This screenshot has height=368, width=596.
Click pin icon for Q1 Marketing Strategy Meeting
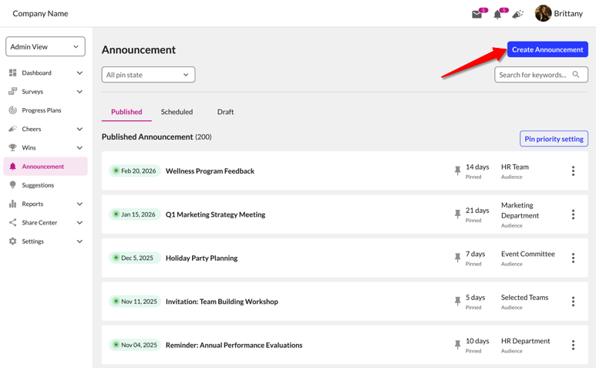(458, 214)
